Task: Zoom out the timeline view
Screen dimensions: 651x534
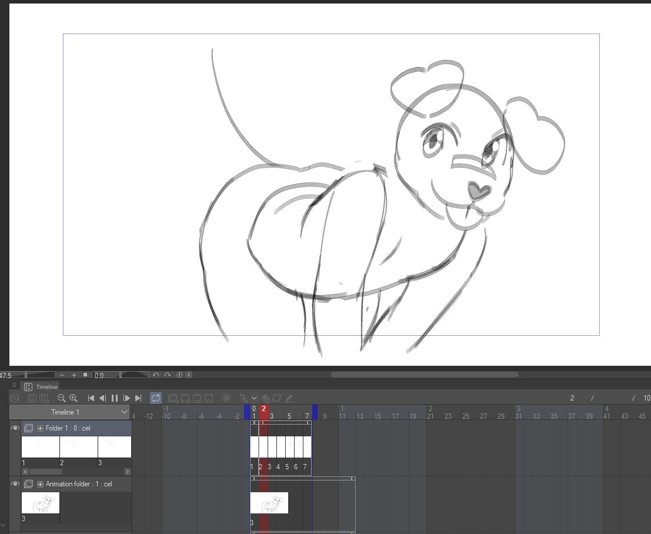Action: click(x=61, y=398)
